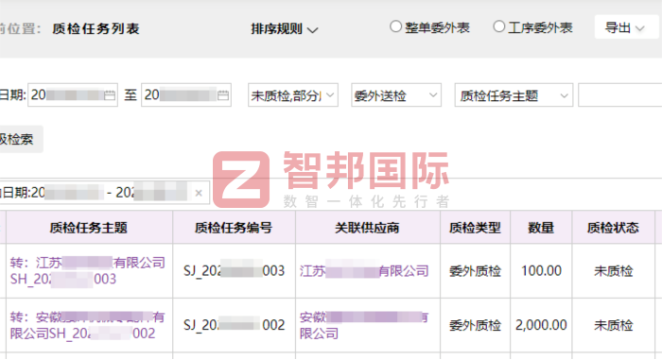Open the start date calendar icon
662x360 pixels.
(110, 95)
